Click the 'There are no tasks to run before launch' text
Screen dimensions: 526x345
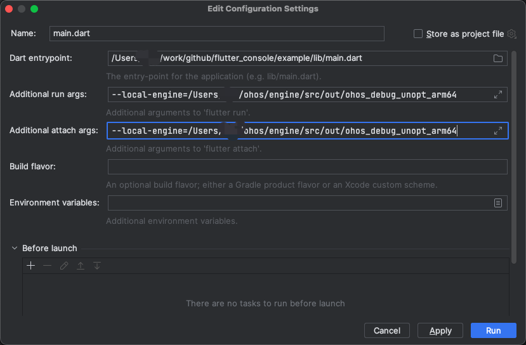click(265, 303)
